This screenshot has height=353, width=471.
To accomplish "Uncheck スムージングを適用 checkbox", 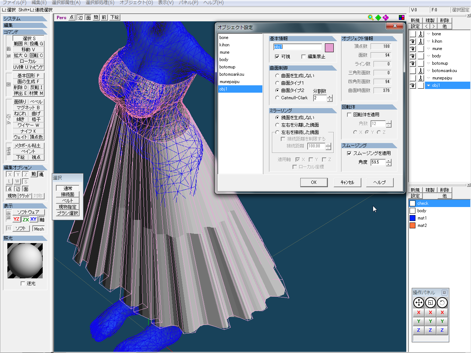I will pos(349,153).
